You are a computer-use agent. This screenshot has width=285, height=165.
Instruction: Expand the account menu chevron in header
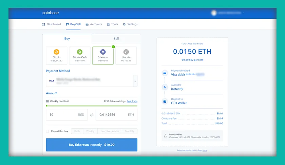coord(243,13)
